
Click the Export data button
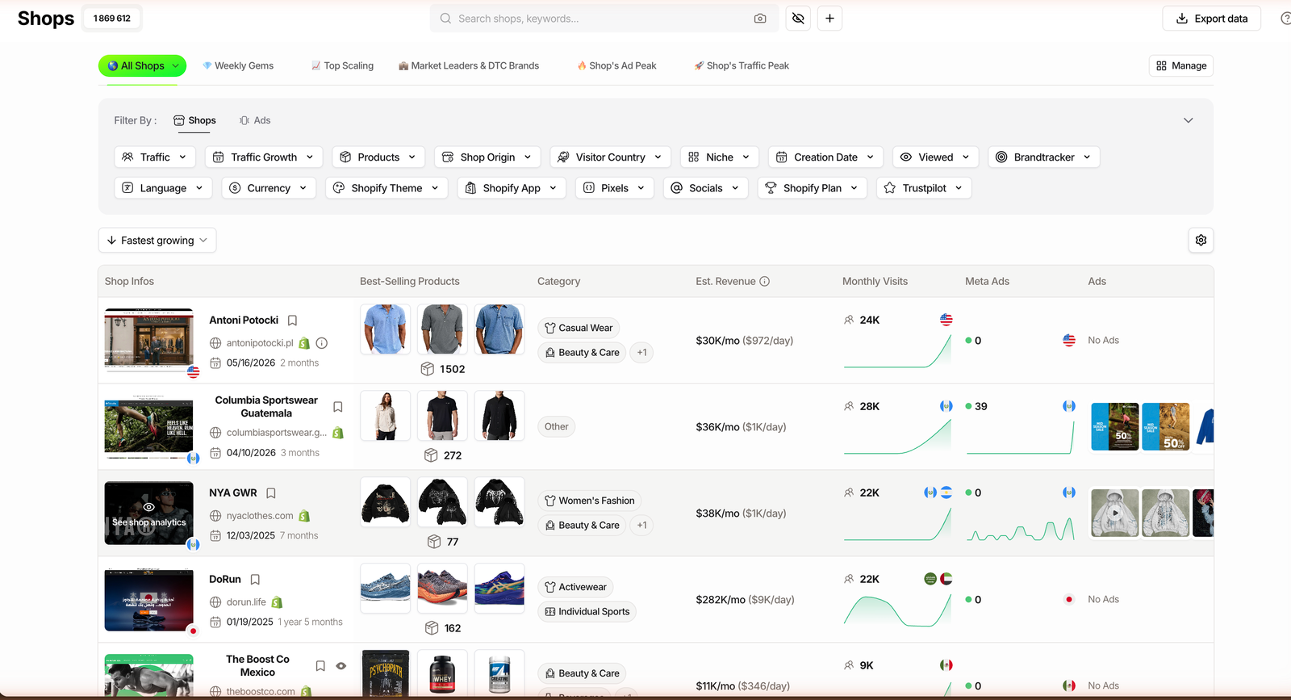pos(1211,19)
